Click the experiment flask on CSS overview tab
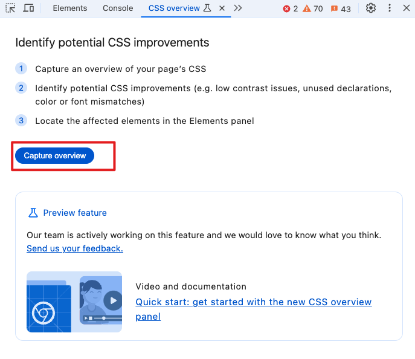This screenshot has width=415, height=359. pos(208,8)
